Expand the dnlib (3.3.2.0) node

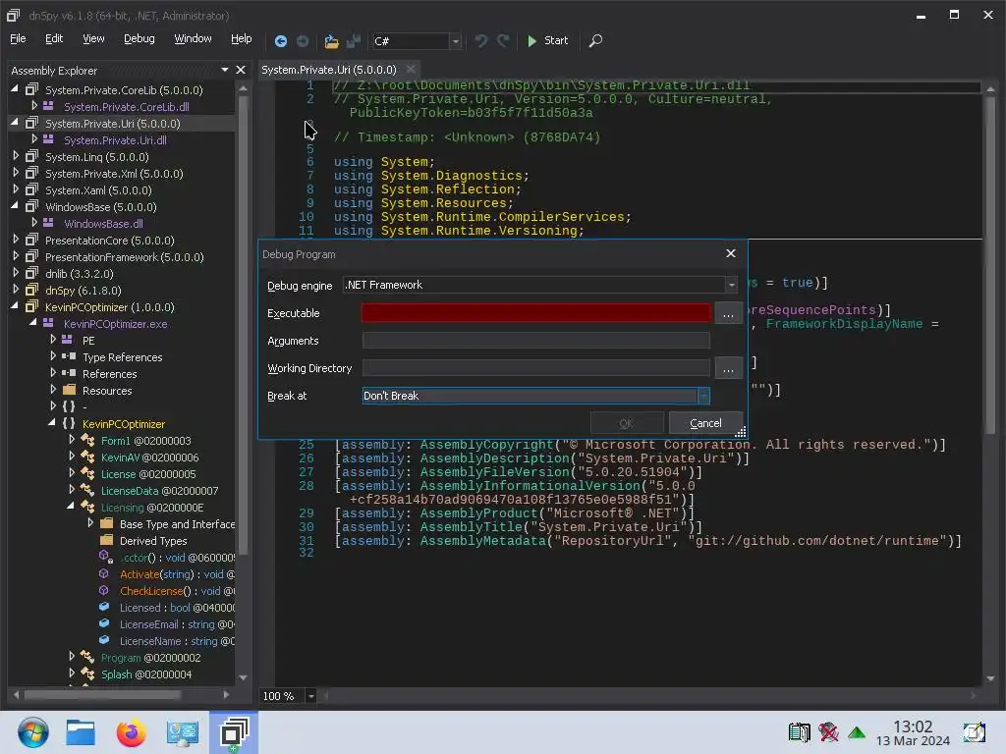[16, 273]
